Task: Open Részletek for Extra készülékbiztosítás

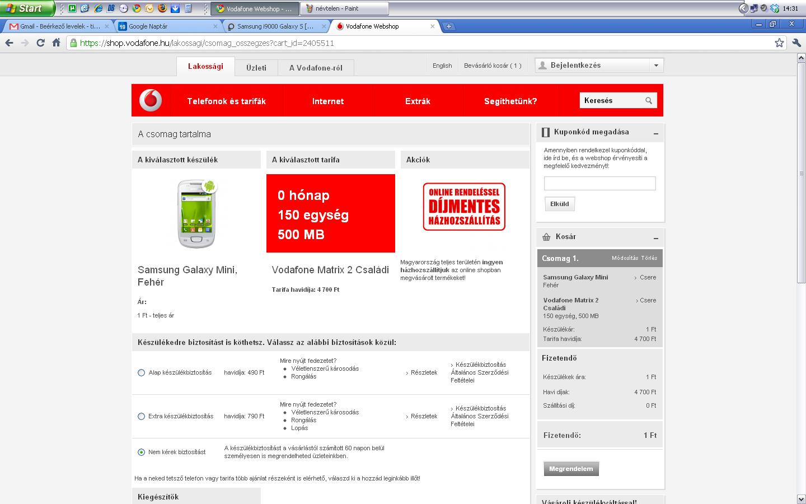Action: (424, 416)
